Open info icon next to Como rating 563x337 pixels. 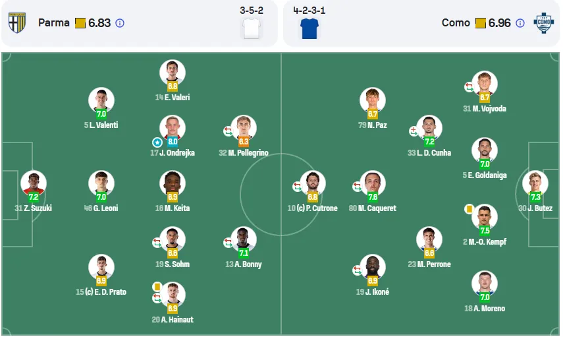520,23
